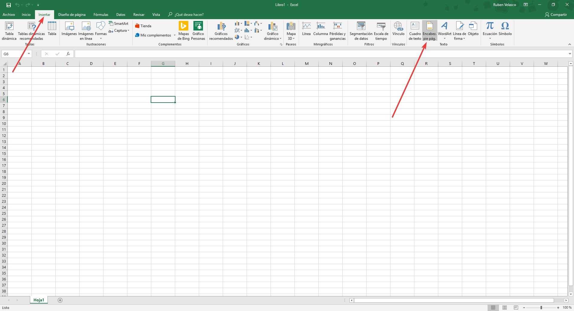Save the workbook with the disk icon
Viewport: 574px width, 311px height.
click(x=8, y=5)
